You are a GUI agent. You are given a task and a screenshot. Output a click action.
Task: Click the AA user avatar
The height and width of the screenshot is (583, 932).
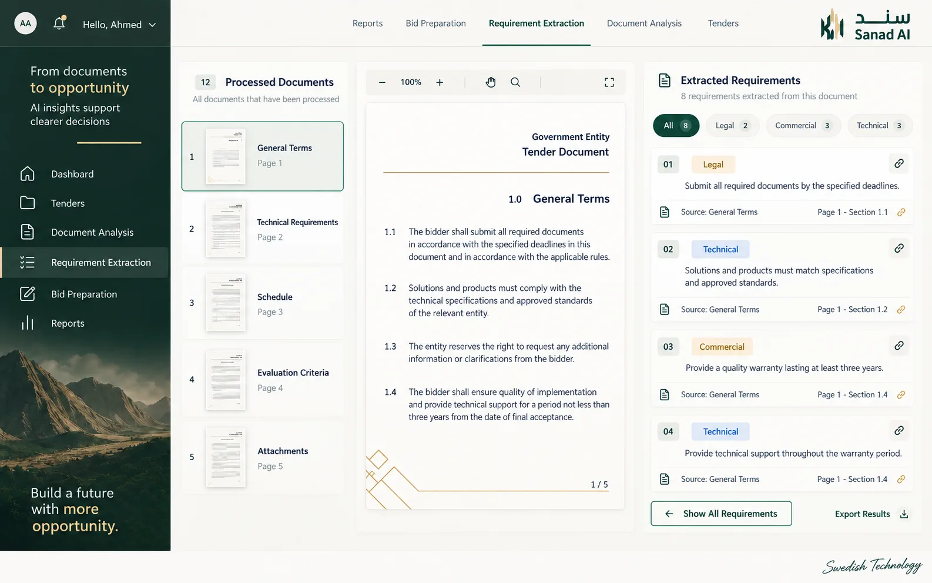[x=25, y=24]
